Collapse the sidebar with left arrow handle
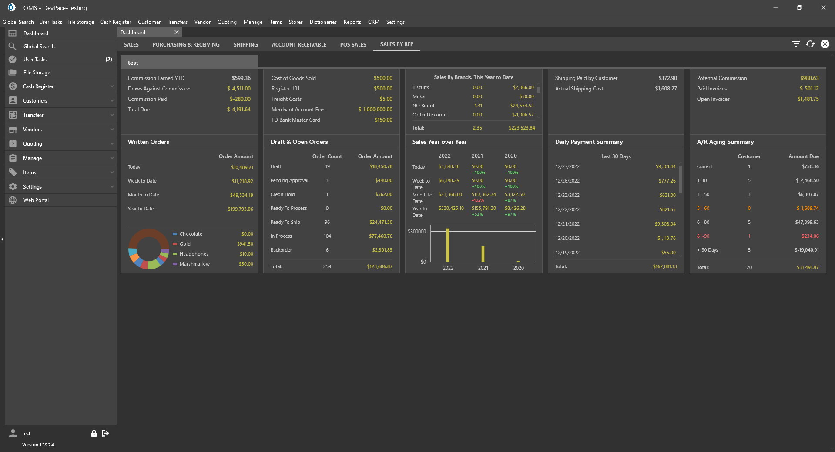The width and height of the screenshot is (835, 452). [x=3, y=239]
